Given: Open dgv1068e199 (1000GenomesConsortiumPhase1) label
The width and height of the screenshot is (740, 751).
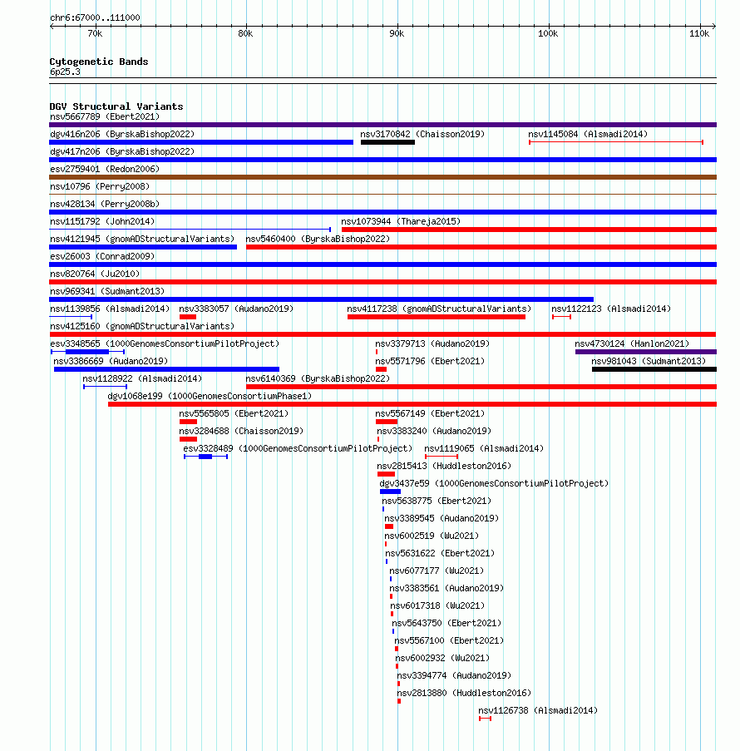Looking at the screenshot, I should (210, 396).
